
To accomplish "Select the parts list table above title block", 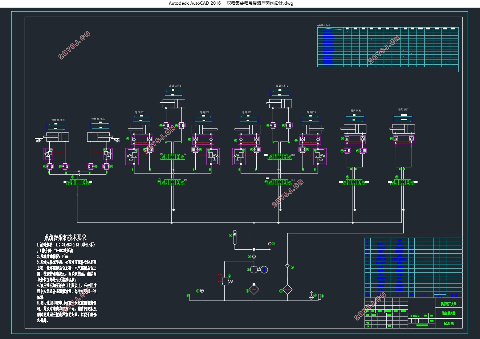I will click(414, 268).
